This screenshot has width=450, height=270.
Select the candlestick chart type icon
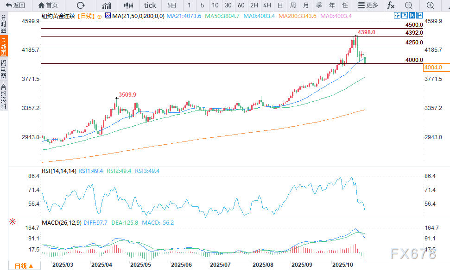click(x=129, y=6)
